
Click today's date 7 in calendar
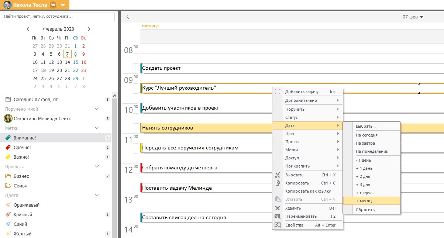(68, 54)
